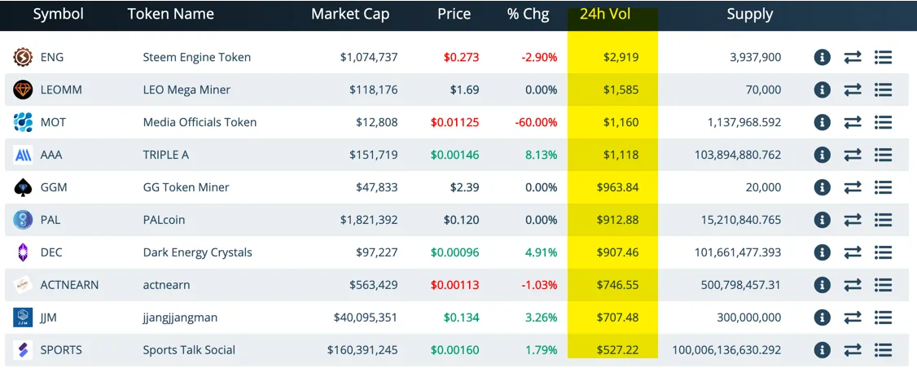Sort by % Chg column header
Viewport: 917px width, 368px height.
click(528, 14)
